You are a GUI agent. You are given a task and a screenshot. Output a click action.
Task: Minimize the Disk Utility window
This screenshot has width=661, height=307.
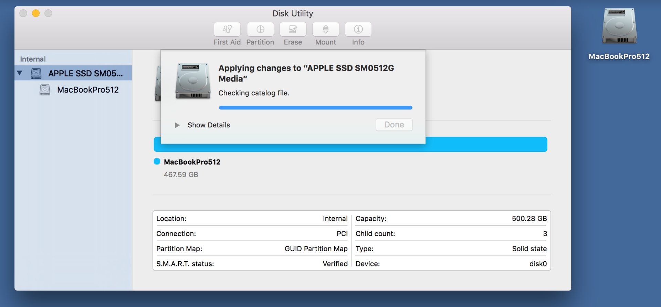(x=36, y=13)
